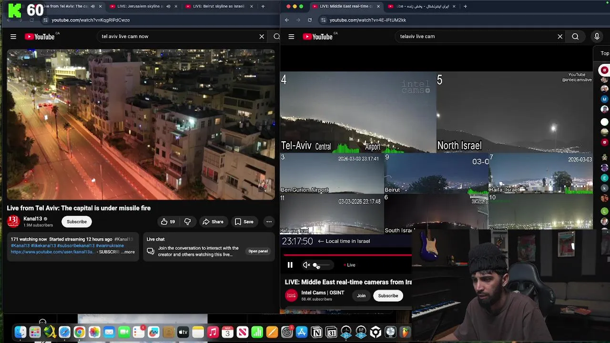Viewport: 610px width, 343px height.
Task: Focus the right window address bar URL
Action: pos(368,20)
